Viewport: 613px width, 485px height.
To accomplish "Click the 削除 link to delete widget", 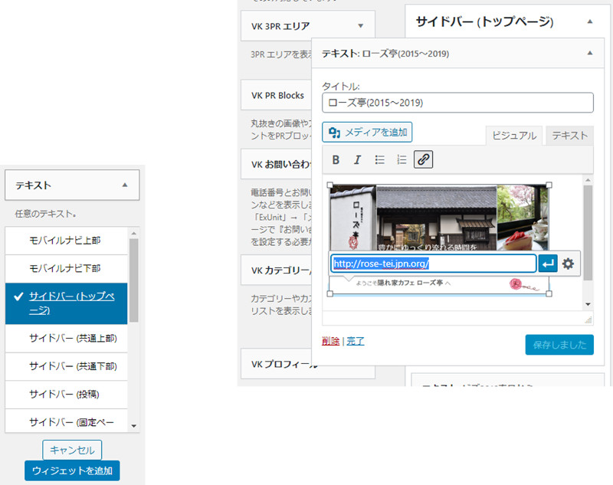I will tap(330, 341).
